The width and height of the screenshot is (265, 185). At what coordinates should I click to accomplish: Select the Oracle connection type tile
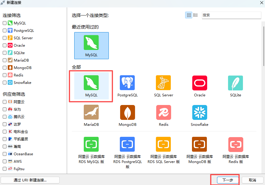[200, 86]
